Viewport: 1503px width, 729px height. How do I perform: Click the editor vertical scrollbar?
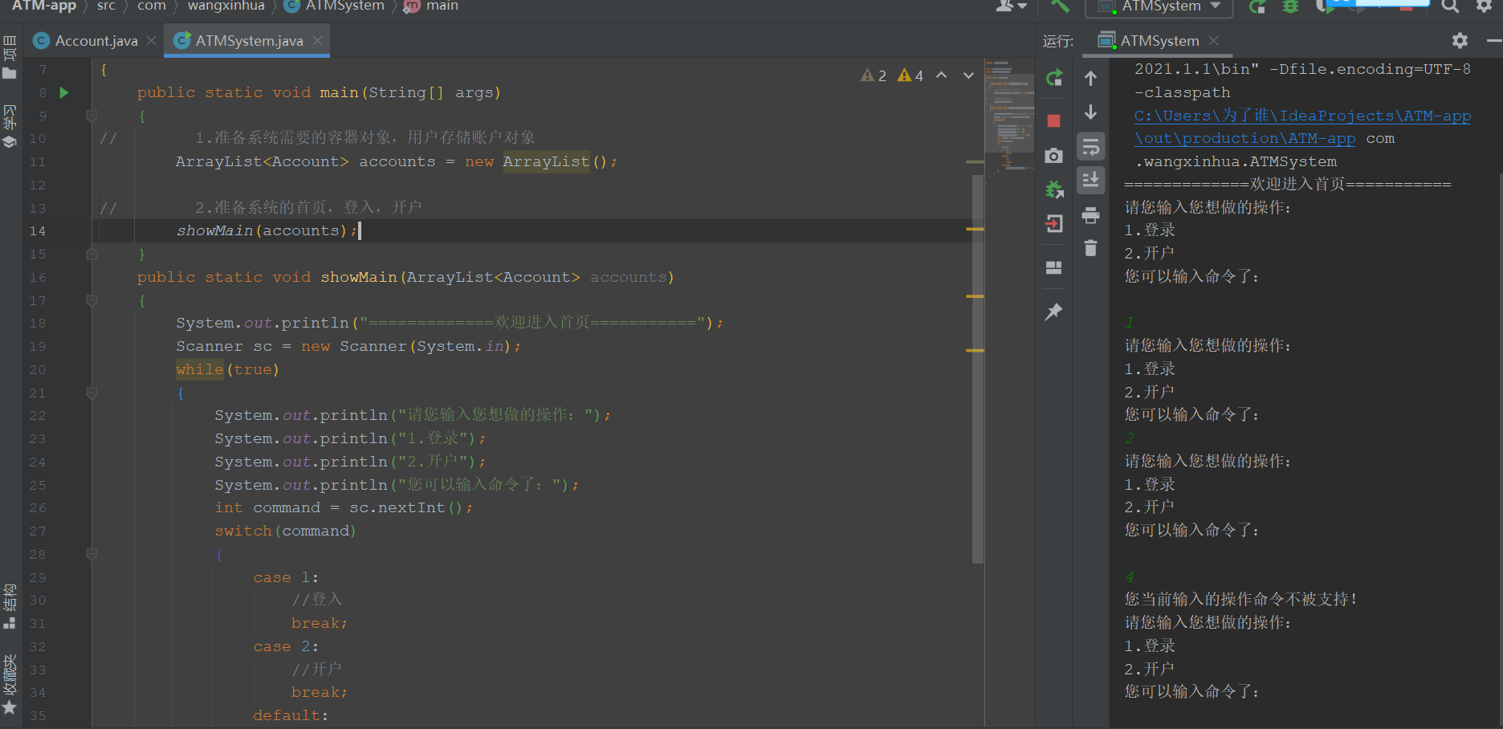pyautogui.click(x=977, y=369)
